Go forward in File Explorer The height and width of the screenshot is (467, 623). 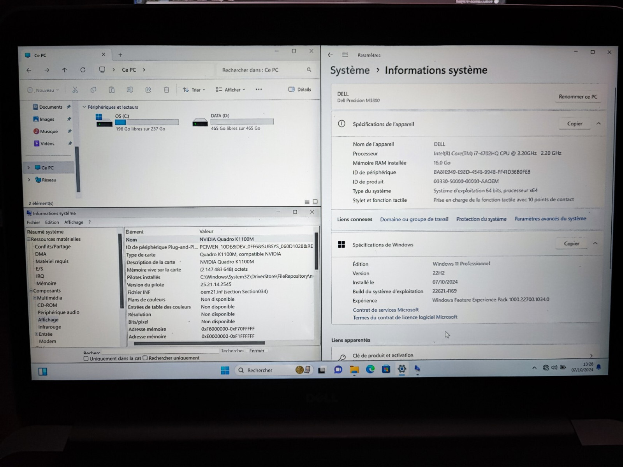(x=47, y=70)
